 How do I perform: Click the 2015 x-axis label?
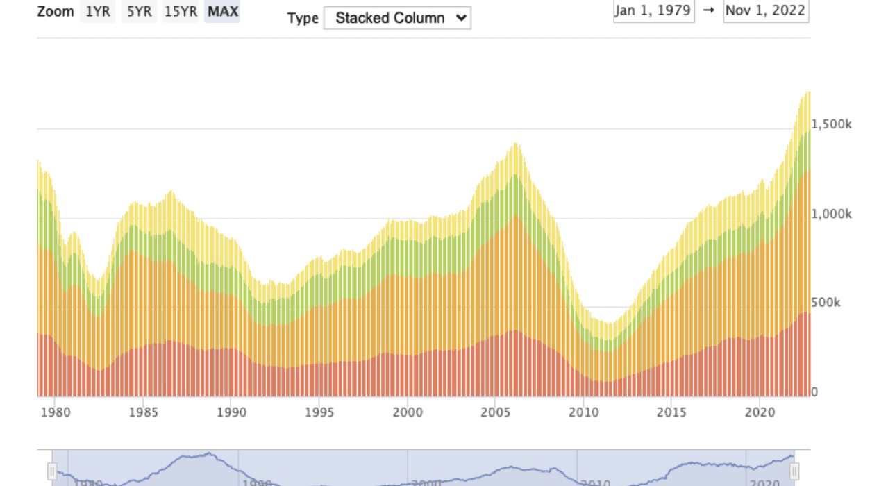[671, 410]
